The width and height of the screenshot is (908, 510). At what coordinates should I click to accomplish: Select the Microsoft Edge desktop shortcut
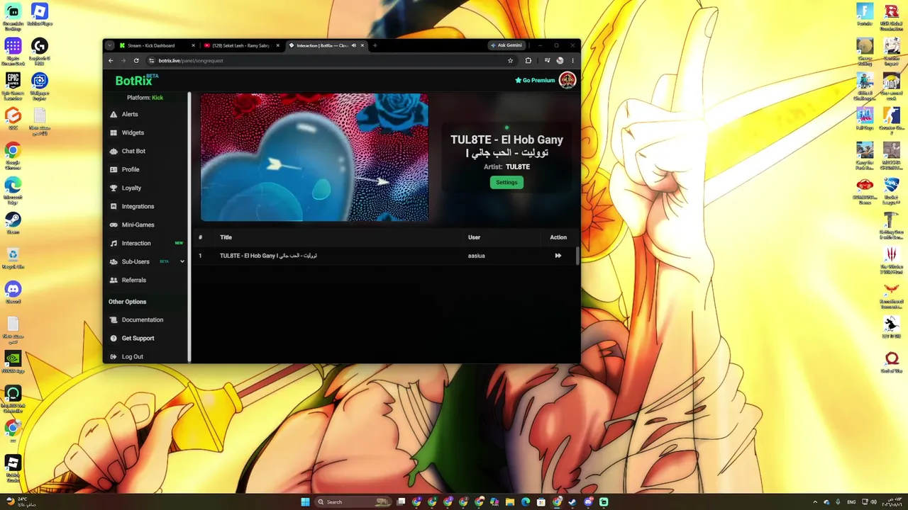tap(13, 190)
